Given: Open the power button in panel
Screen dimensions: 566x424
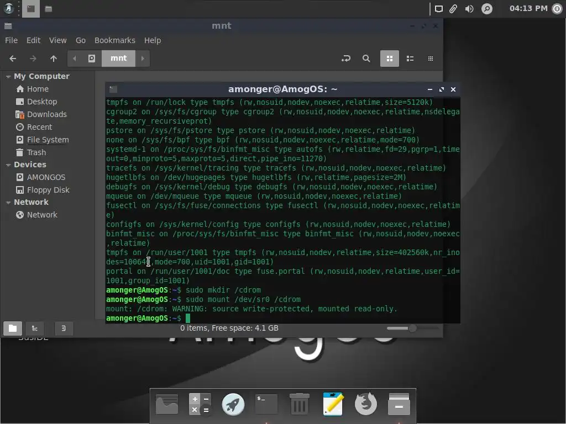Looking at the screenshot, I should 557,9.
